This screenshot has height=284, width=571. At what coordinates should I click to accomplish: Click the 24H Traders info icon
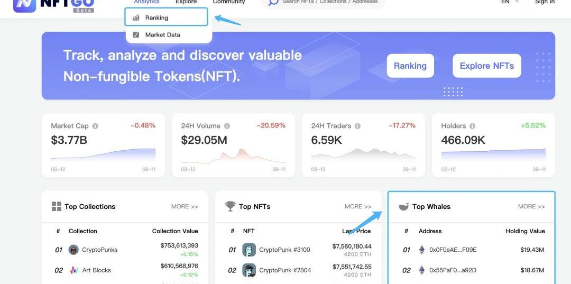pyautogui.click(x=357, y=126)
